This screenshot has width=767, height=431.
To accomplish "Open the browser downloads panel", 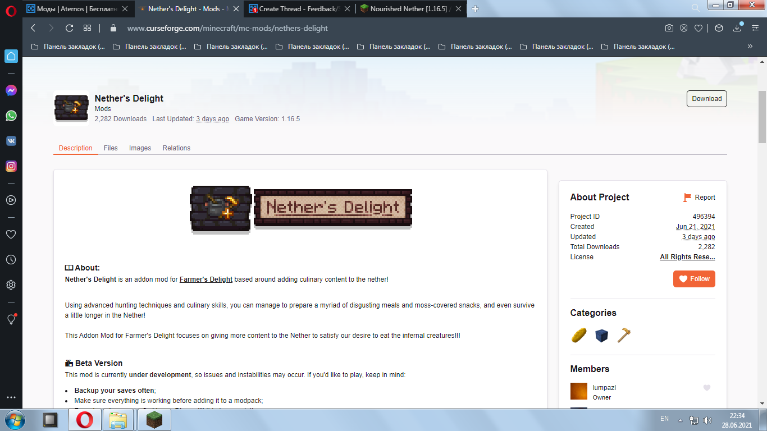I will tap(737, 28).
